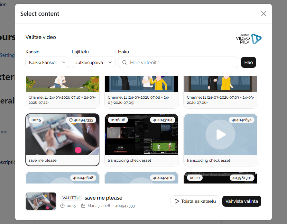The width and height of the screenshot is (287, 224).
Task: Choose Channel 11 07:10 - 07:22 recording
Action: click(x=62, y=92)
